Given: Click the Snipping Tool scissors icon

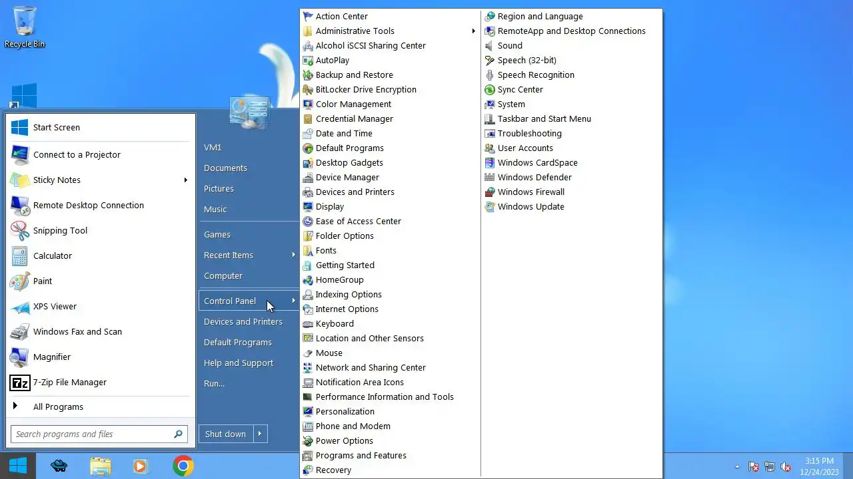Looking at the screenshot, I should 19,230.
